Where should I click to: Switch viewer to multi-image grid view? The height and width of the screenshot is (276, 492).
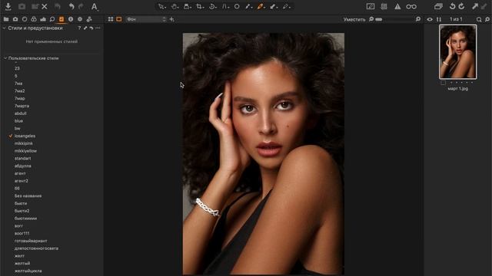[111, 19]
